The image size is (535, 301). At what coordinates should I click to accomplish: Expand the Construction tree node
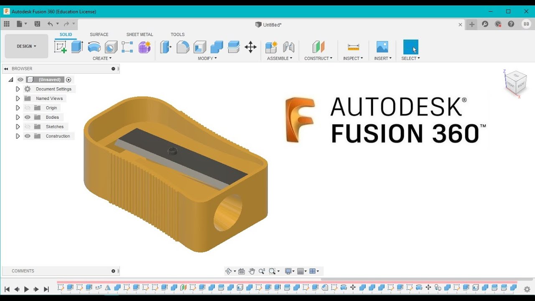tap(18, 136)
